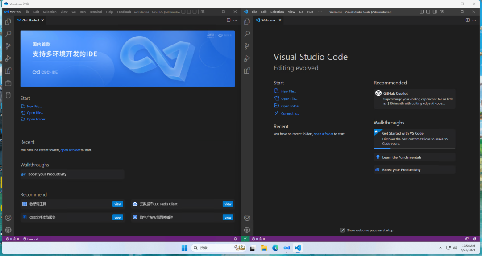
Task: Click view button for OBS文件读取服务
Action: (118, 217)
